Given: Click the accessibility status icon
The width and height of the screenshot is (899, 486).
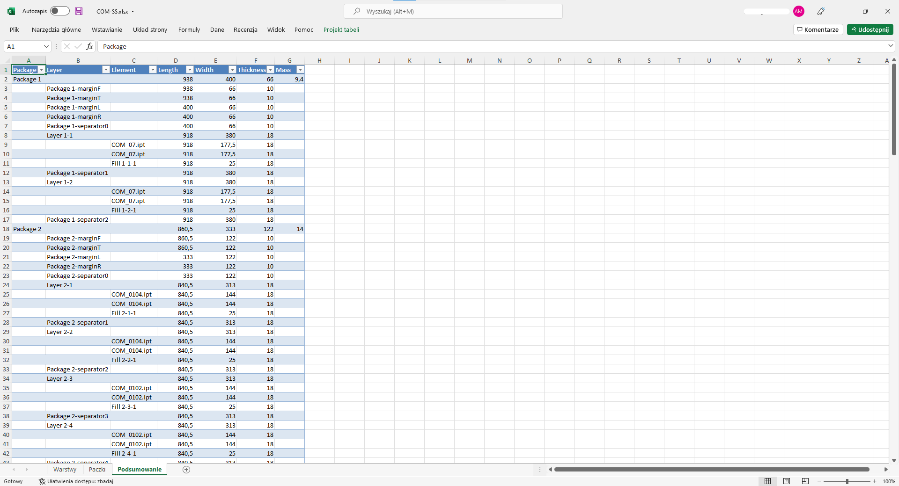Looking at the screenshot, I should point(42,481).
